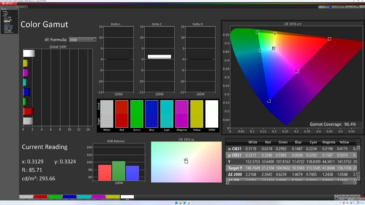Open the Direct Display Control dropdown
The height and width of the screenshot is (205, 365).
pyautogui.click(x=352, y=7)
